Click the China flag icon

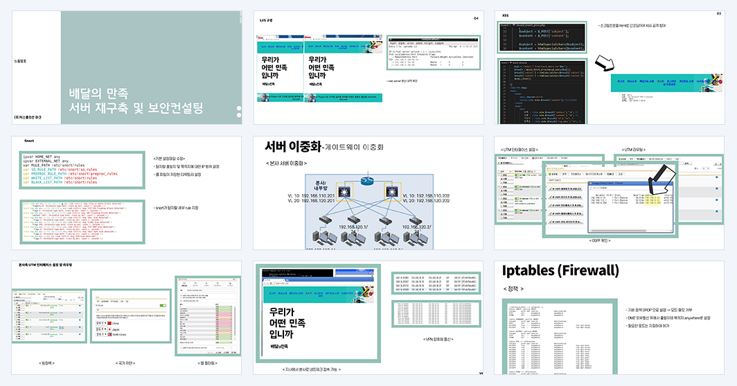tap(109, 324)
